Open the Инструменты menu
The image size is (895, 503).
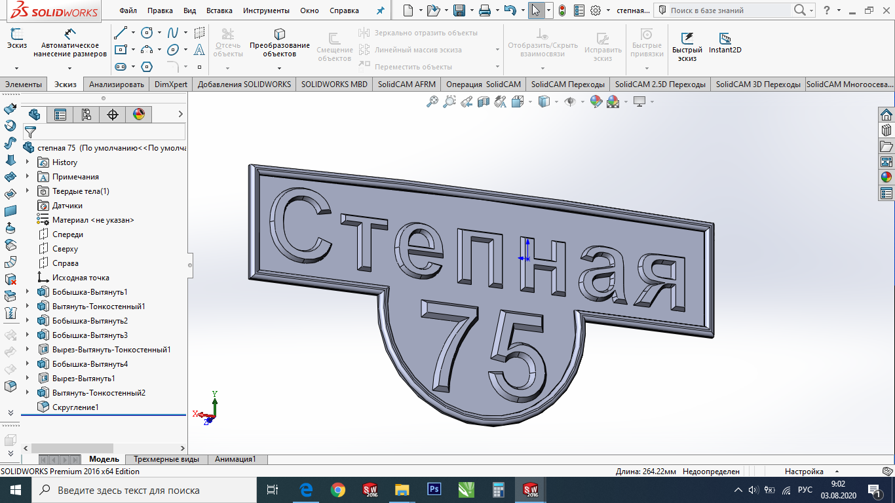click(266, 10)
